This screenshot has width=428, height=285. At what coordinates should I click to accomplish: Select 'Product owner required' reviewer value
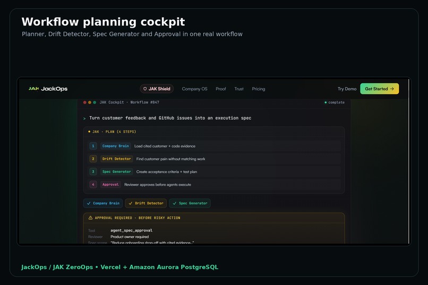tap(130, 237)
